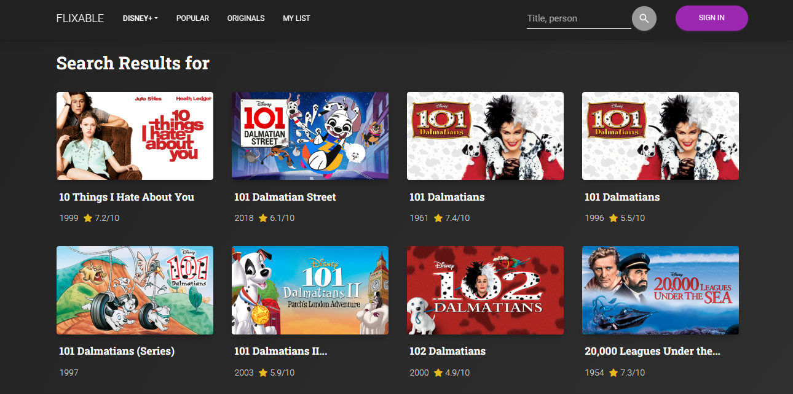Image resolution: width=793 pixels, height=394 pixels.
Task: Click the 4.9/10 rating text
Action: pos(457,373)
